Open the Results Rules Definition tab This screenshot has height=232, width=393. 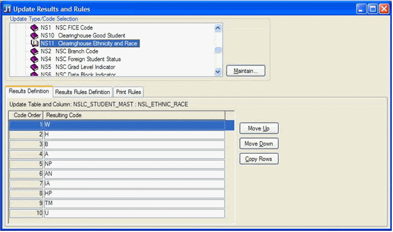point(82,92)
